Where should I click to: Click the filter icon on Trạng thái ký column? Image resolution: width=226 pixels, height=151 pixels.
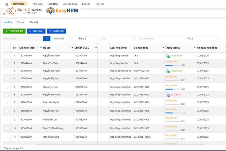[x=195, y=48]
